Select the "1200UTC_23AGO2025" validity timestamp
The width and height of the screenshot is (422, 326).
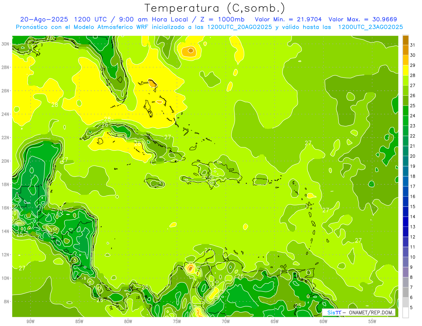click(x=371, y=27)
